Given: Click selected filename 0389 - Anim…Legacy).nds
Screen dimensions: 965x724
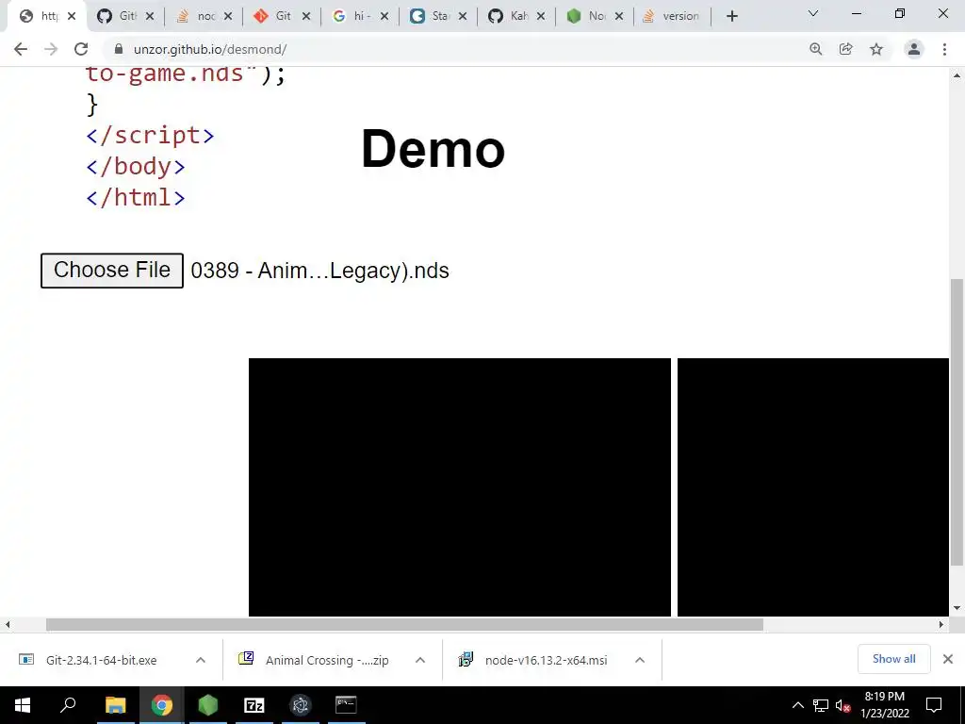Looking at the screenshot, I should (x=320, y=271).
